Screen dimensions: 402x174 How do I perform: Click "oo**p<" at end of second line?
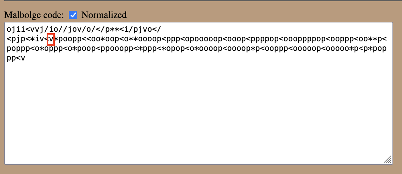coord(372,39)
